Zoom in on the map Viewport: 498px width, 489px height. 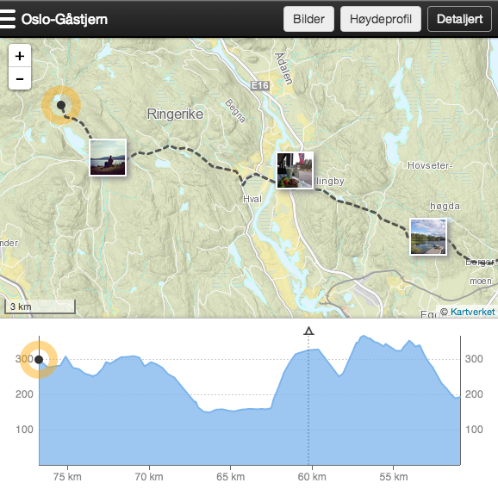(x=20, y=56)
